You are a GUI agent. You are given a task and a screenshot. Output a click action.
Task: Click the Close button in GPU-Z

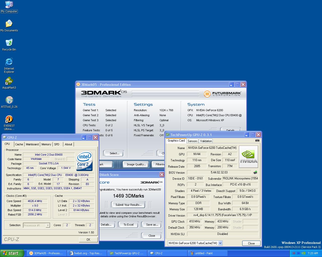click(251, 243)
